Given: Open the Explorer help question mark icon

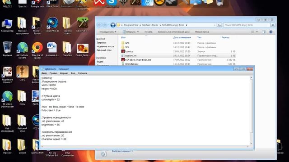Looking at the screenshot, I should coord(271,32).
